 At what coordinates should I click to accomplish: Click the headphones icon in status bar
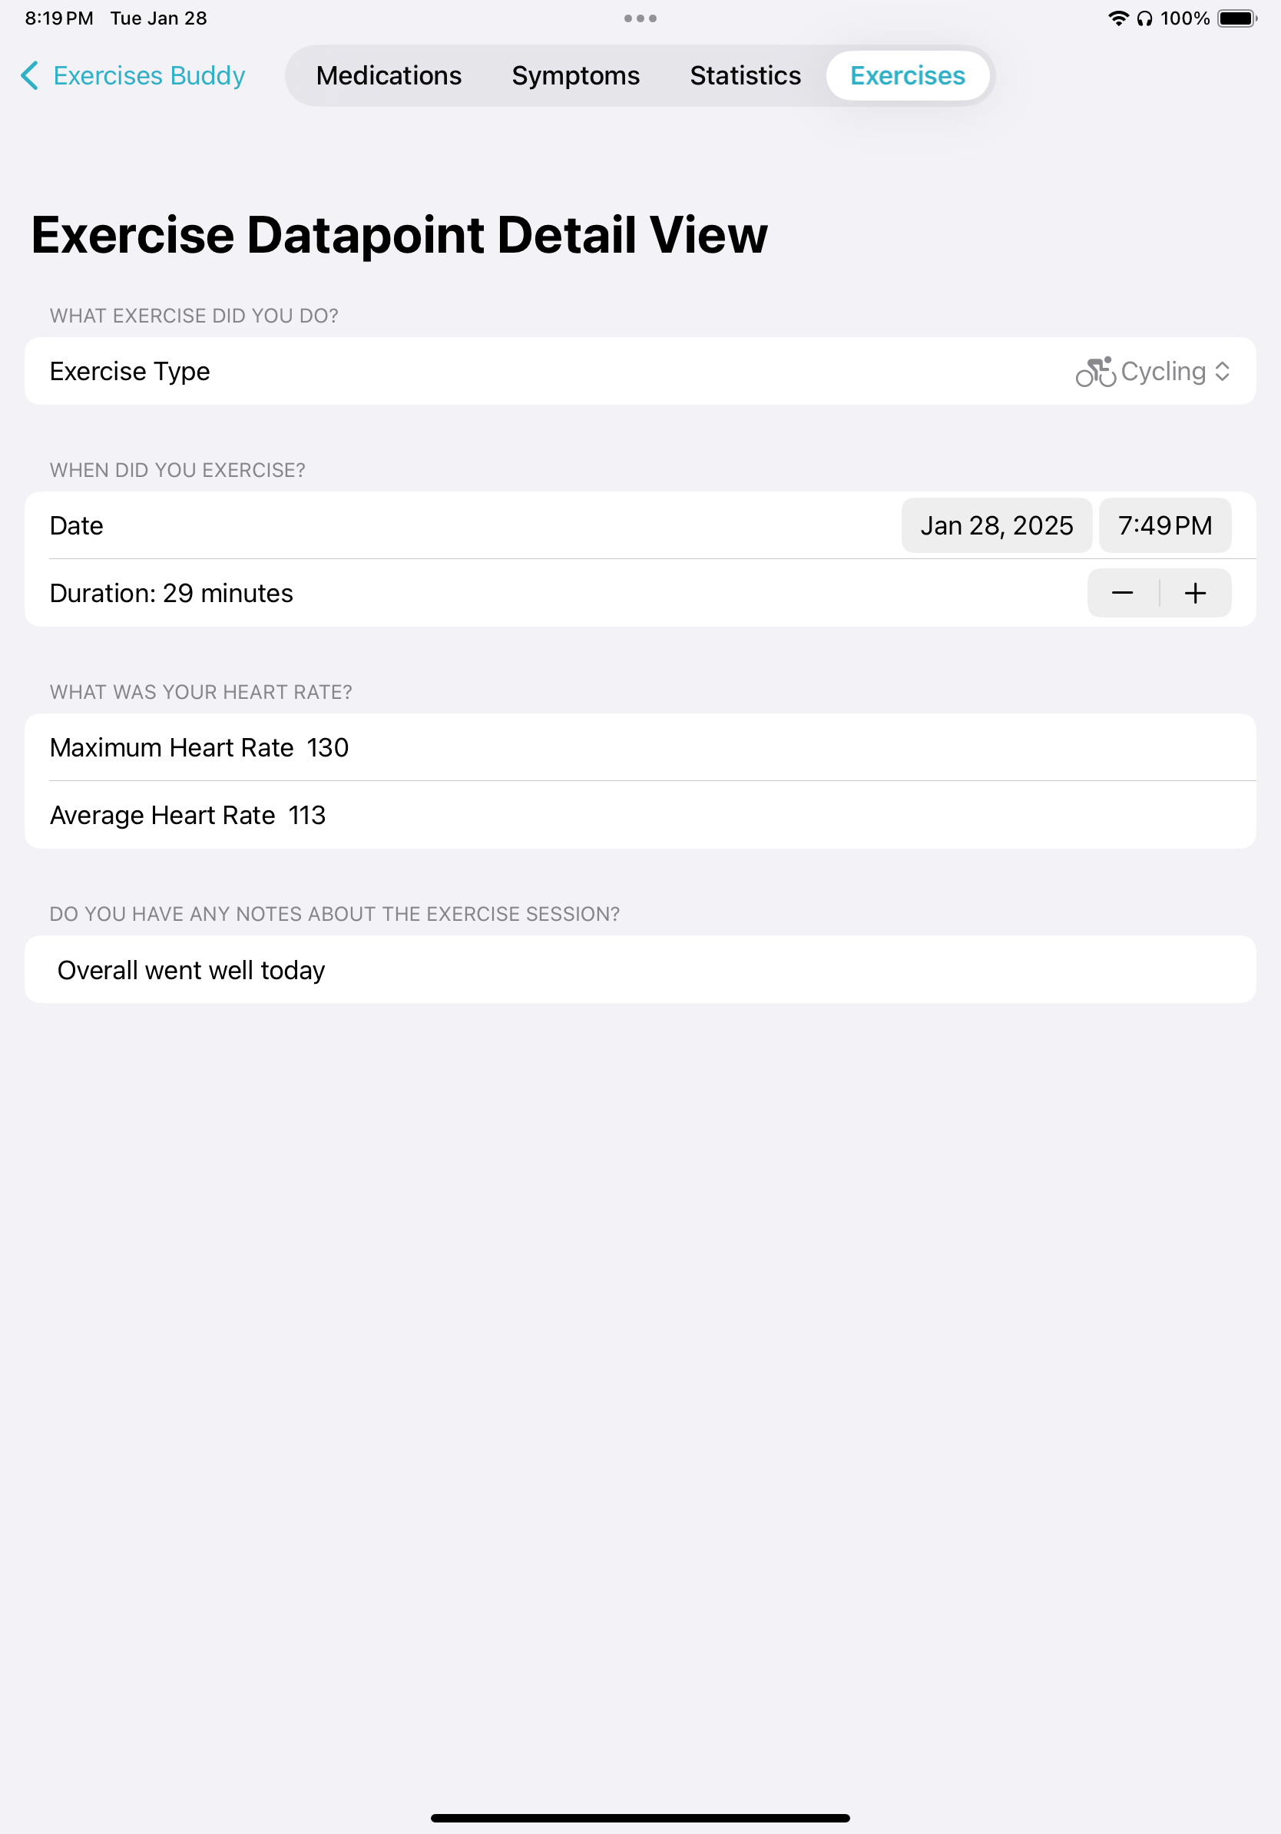tap(1144, 17)
